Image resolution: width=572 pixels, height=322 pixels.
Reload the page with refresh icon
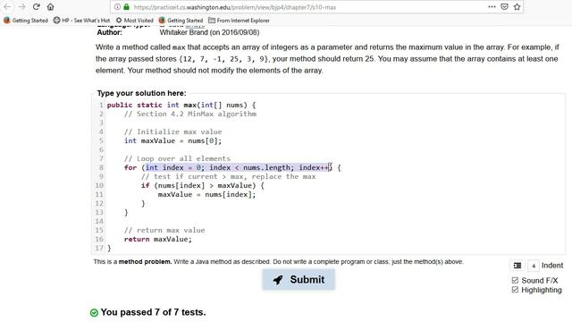36,7
